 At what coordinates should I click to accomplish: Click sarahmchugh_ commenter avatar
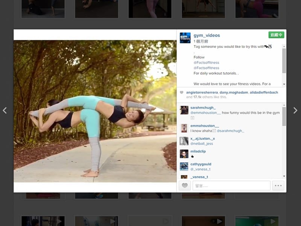coord(184,110)
